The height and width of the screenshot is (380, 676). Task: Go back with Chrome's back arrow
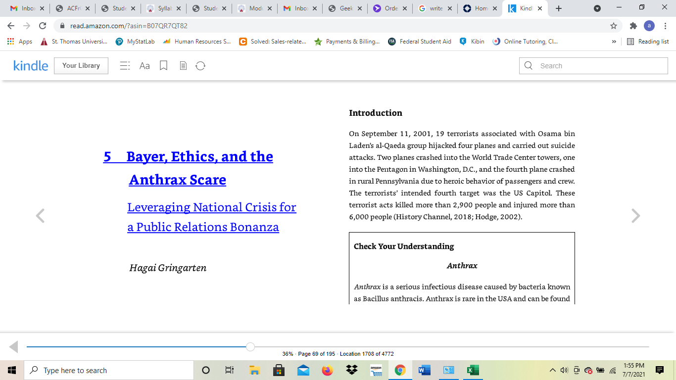tap(11, 26)
